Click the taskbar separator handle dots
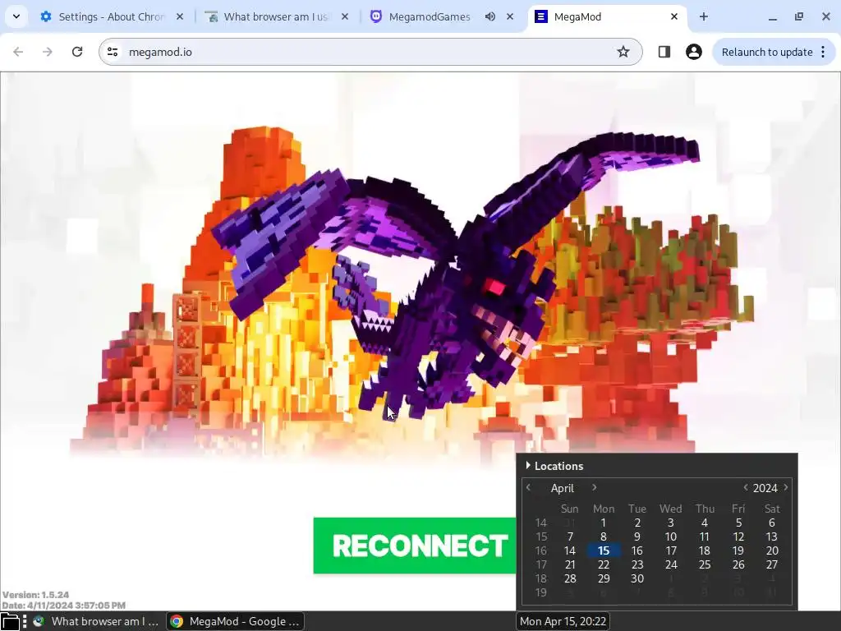This screenshot has width=841, height=631. pos(25,621)
